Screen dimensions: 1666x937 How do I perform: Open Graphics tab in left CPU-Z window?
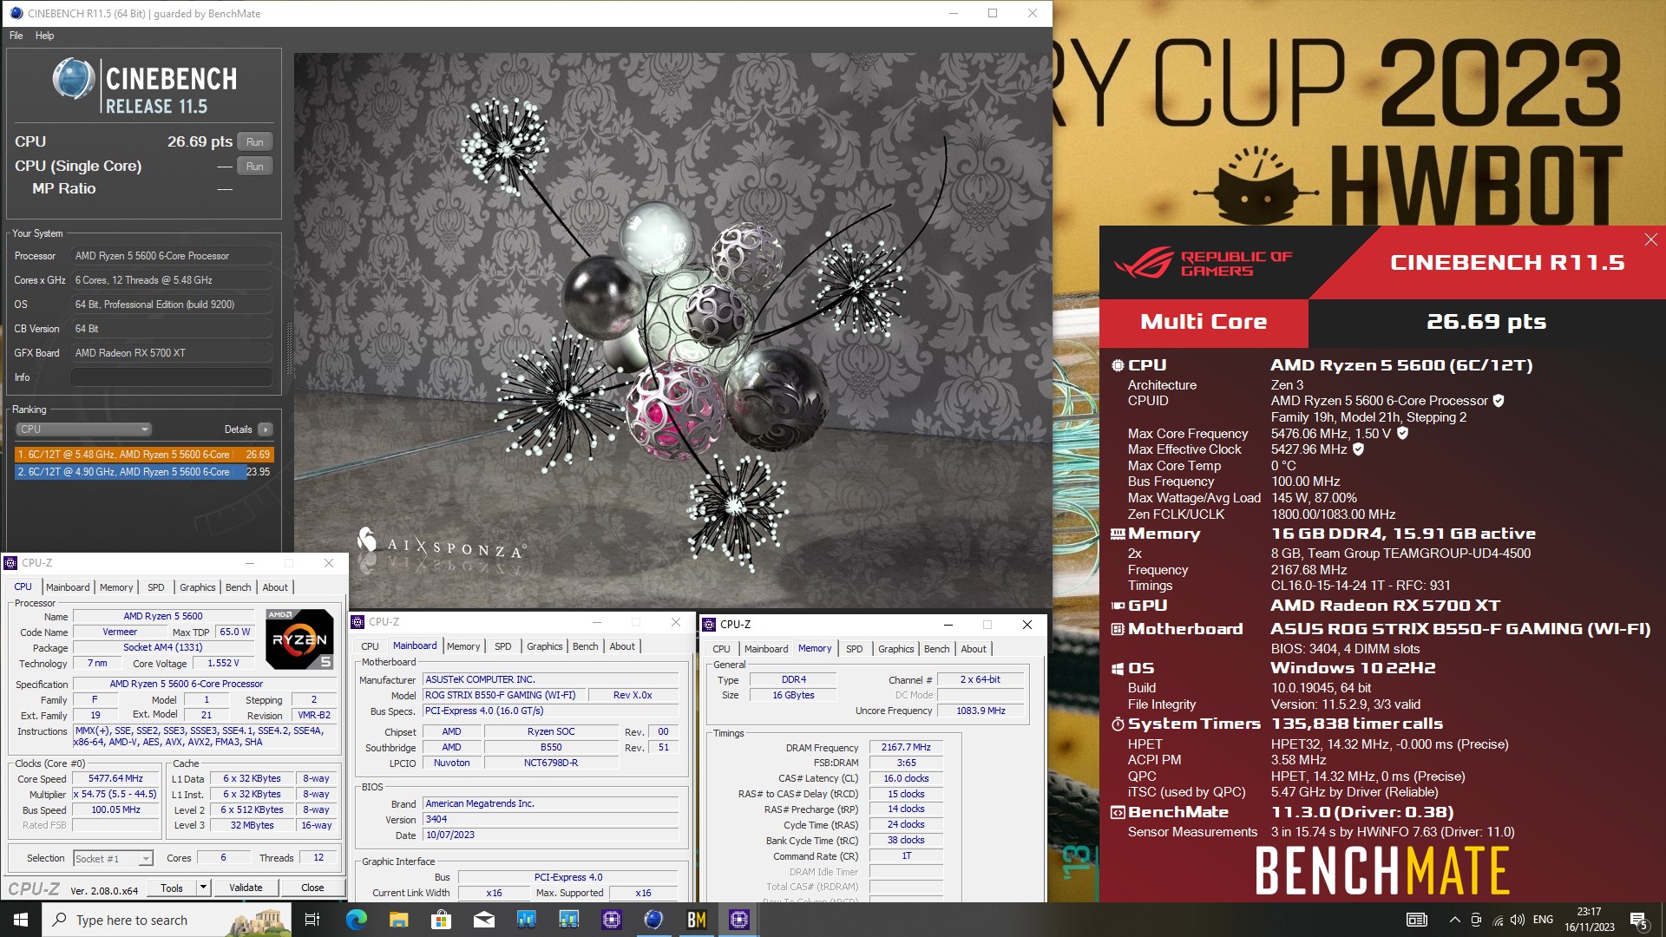point(198,587)
